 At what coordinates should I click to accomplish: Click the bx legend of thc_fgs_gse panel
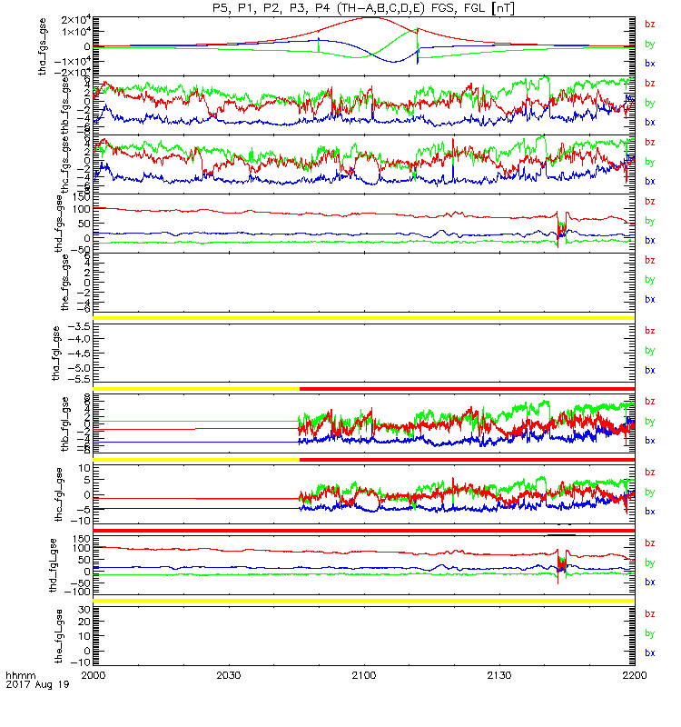(650, 181)
